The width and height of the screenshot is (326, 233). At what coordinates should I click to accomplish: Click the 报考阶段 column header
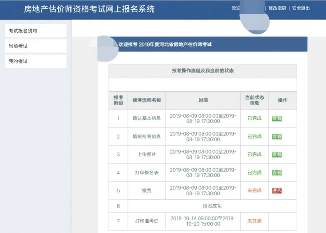pyautogui.click(x=118, y=101)
